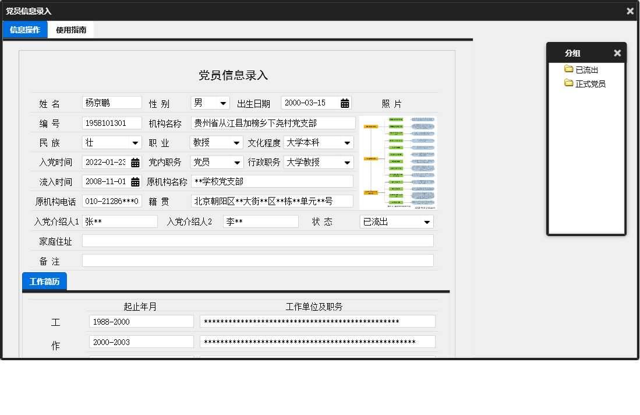Click the 正式党员 folder icon in 分组 panel
Image resolution: width=640 pixels, height=415 pixels.
[568, 83]
